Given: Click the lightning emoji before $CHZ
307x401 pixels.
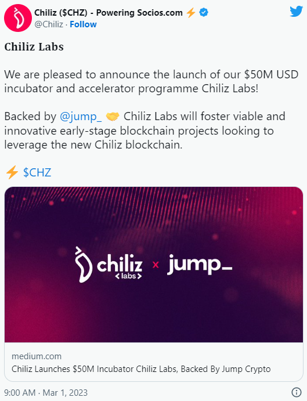Looking at the screenshot, I should point(12,172).
